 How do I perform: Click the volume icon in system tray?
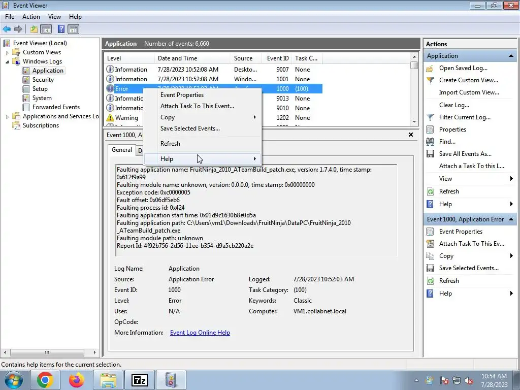click(469, 381)
